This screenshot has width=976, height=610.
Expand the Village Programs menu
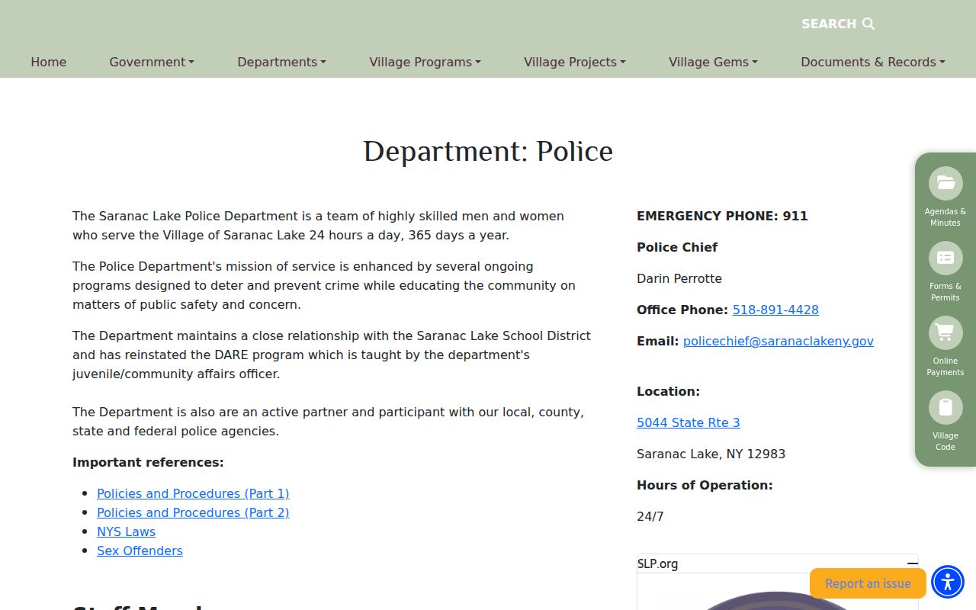pos(425,62)
